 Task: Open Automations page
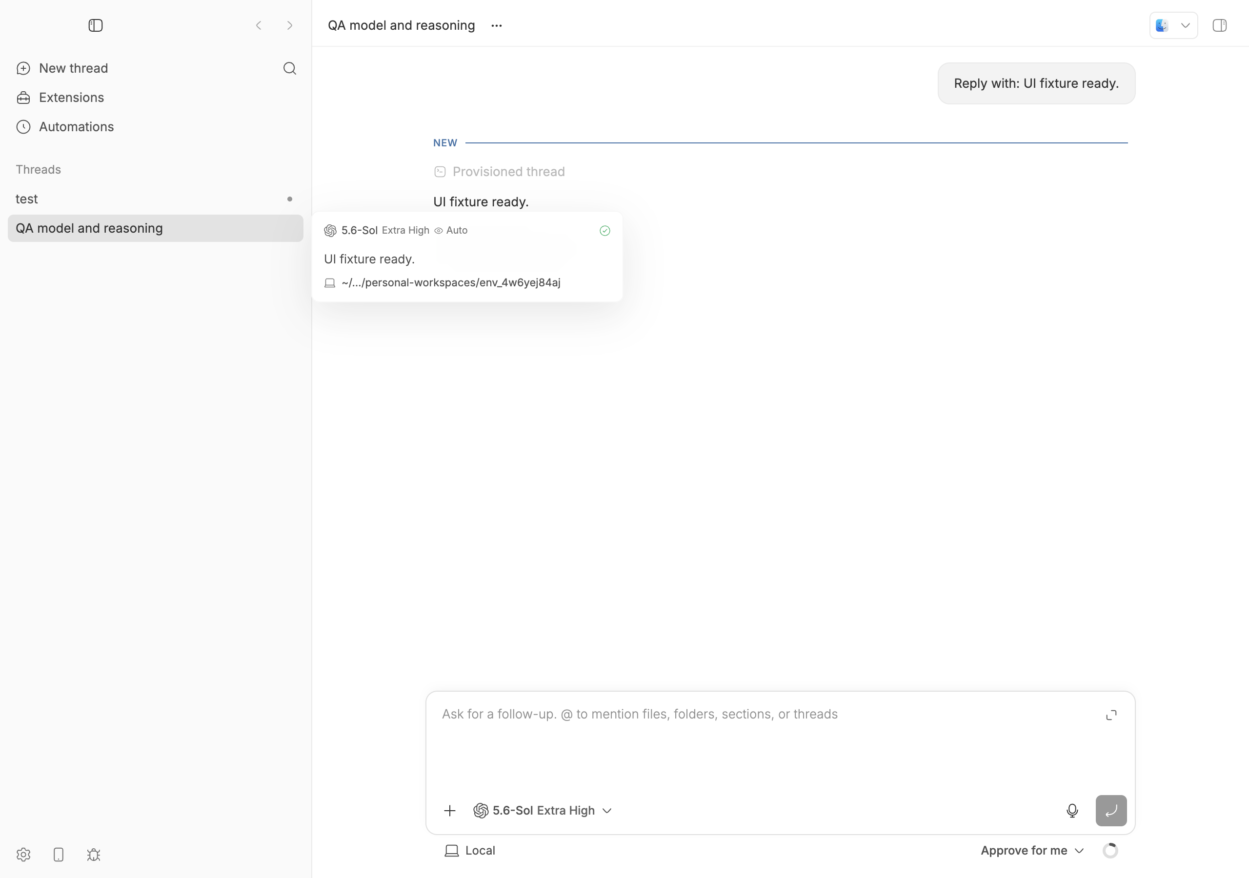pos(65,127)
